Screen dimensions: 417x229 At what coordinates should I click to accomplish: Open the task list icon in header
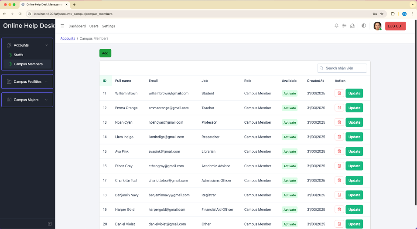[345, 26]
